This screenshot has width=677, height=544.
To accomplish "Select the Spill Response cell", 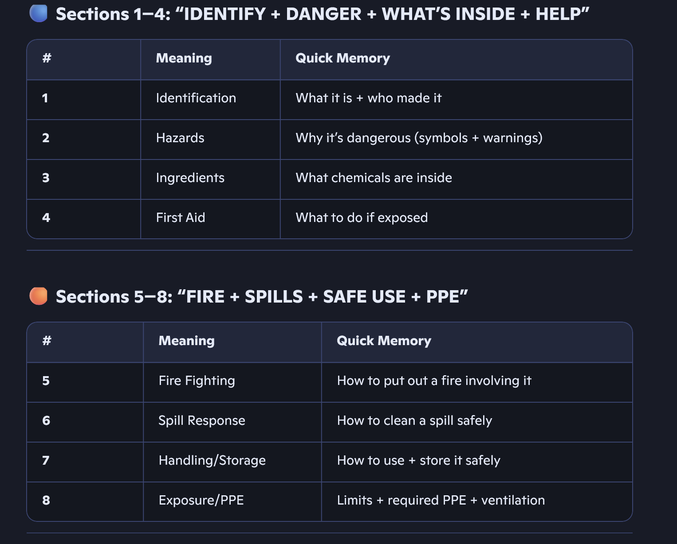I will click(201, 421).
